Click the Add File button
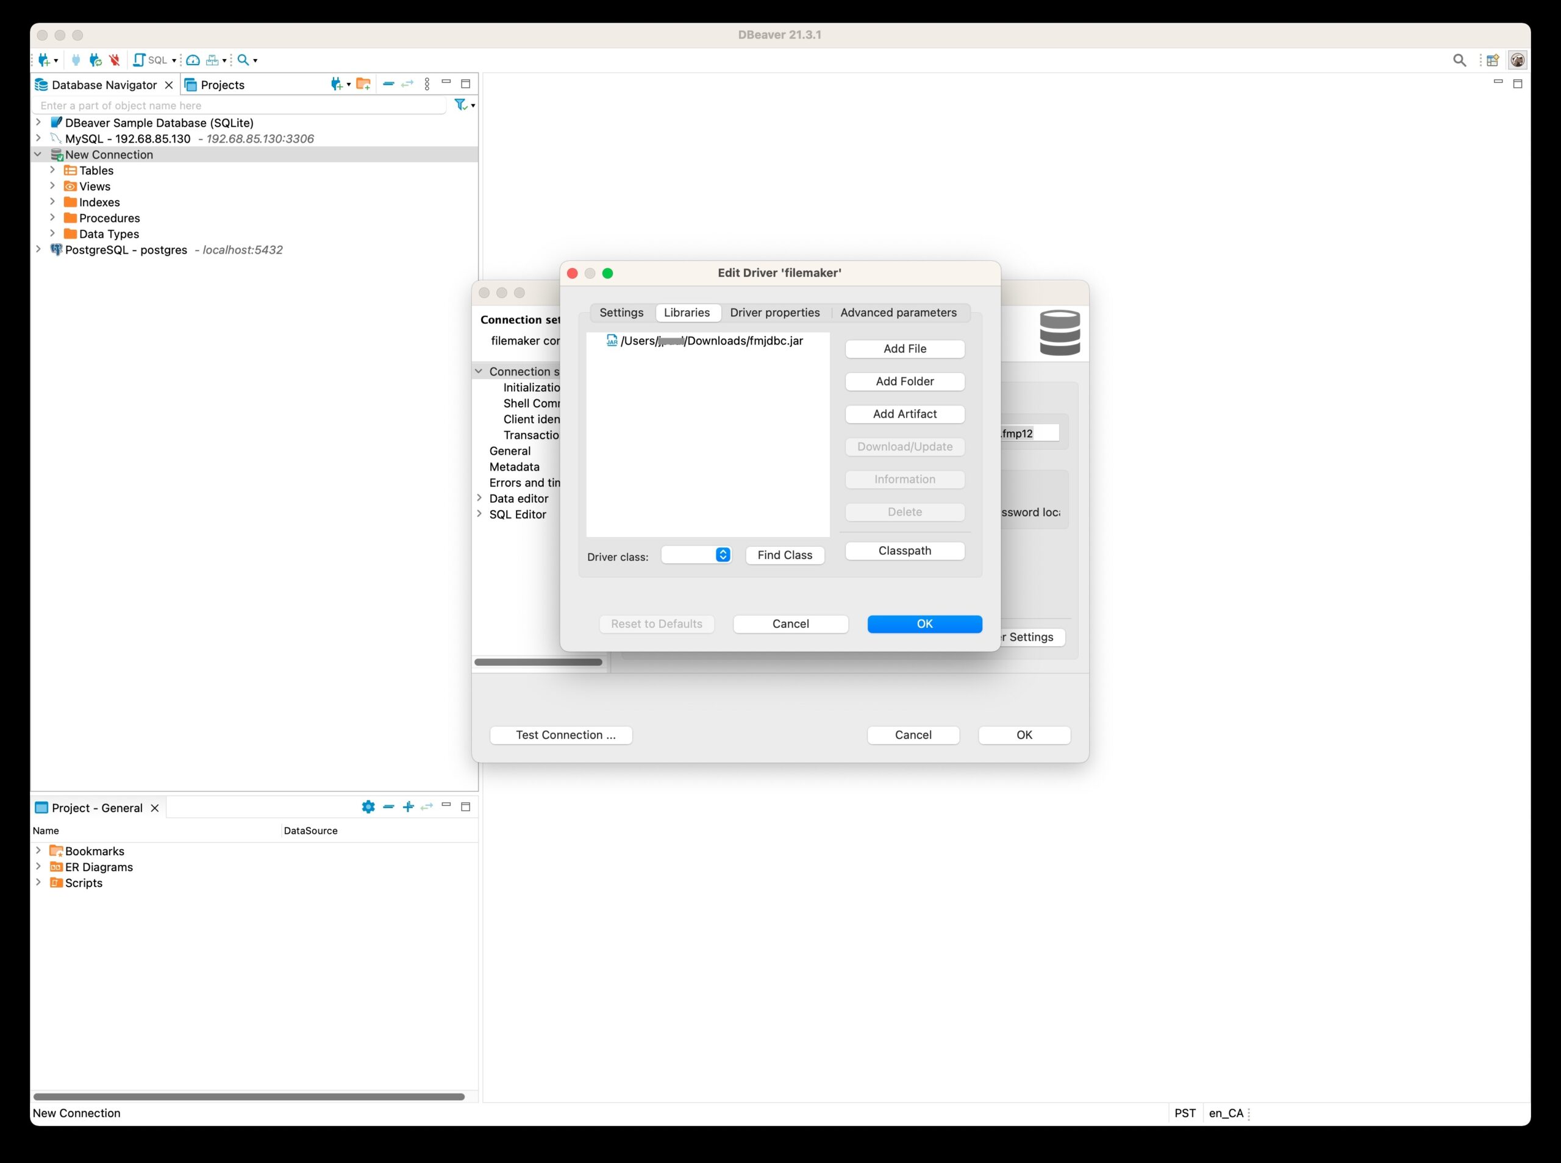The height and width of the screenshot is (1163, 1561). [x=905, y=349]
